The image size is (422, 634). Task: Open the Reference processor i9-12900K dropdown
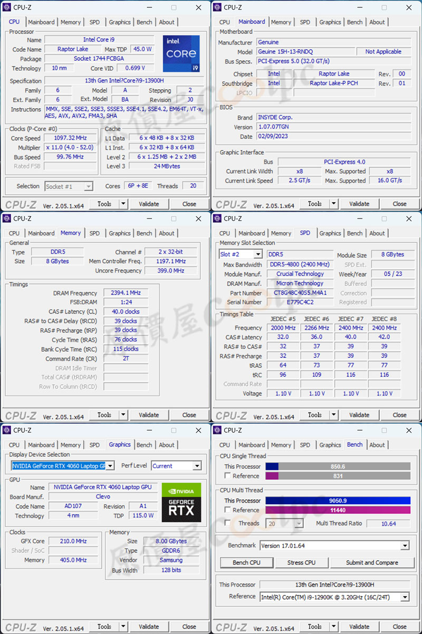click(x=405, y=597)
